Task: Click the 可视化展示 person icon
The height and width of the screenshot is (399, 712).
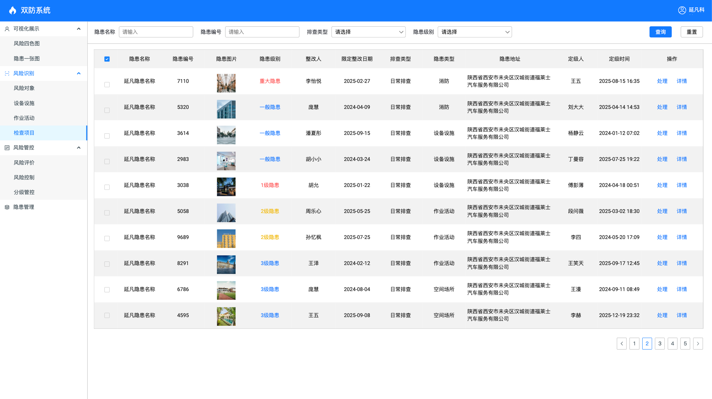Action: 7,29
